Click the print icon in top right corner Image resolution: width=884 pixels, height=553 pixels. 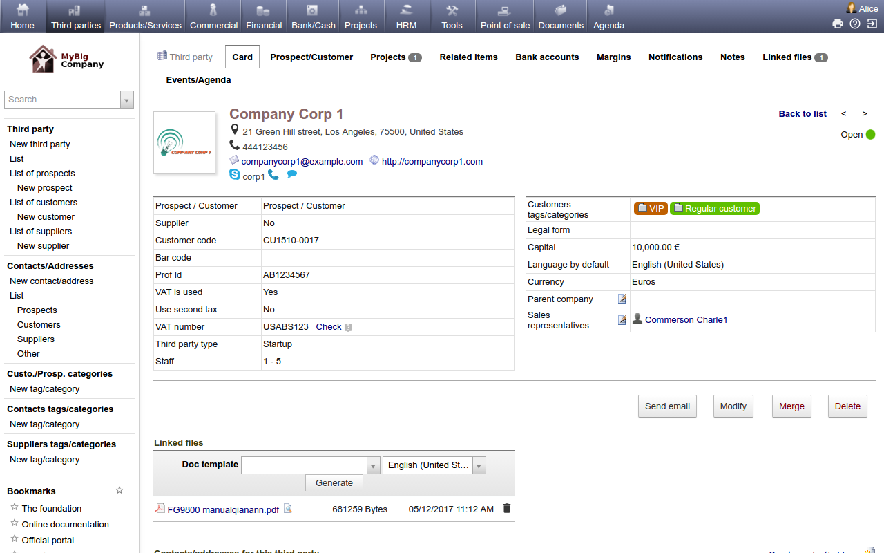tap(838, 23)
